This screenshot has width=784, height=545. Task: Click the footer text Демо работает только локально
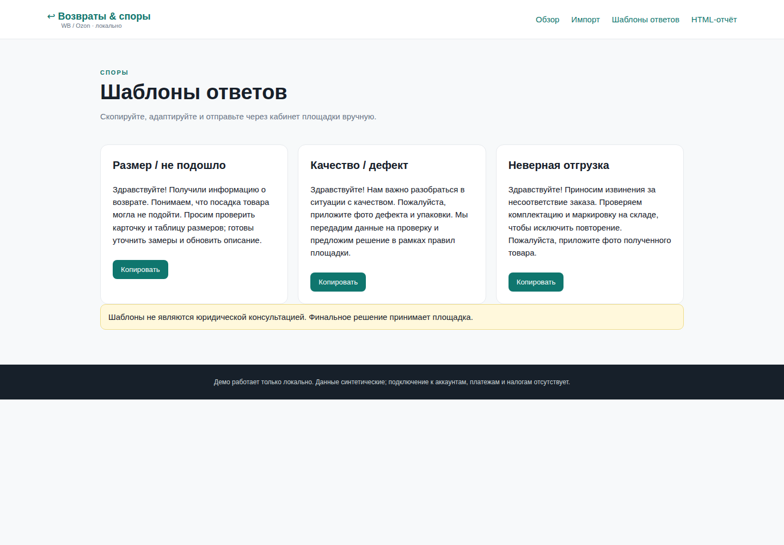pyautogui.click(x=392, y=382)
